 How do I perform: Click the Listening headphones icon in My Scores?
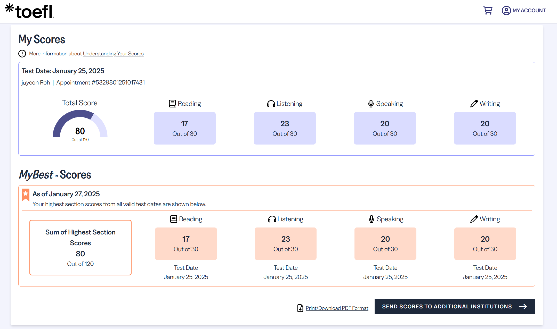pos(271,104)
